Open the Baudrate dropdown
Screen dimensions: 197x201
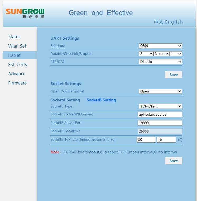click(161, 46)
